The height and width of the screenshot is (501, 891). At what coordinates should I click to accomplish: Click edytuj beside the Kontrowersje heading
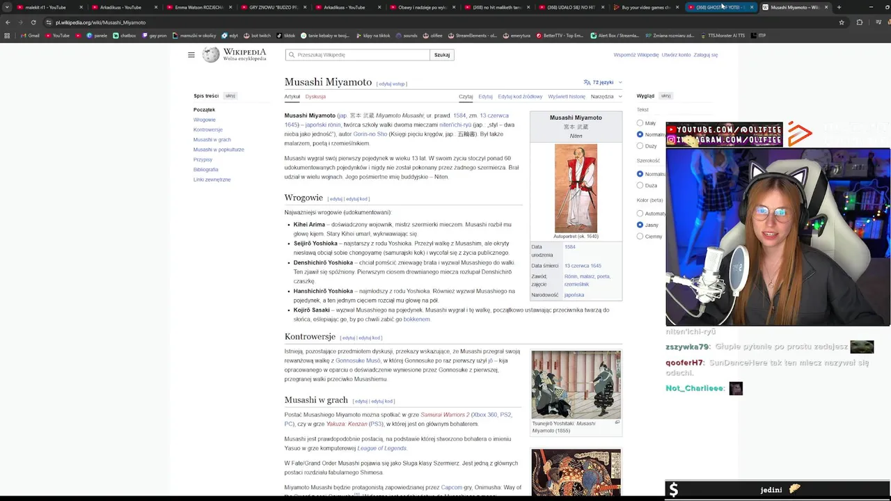(349, 338)
